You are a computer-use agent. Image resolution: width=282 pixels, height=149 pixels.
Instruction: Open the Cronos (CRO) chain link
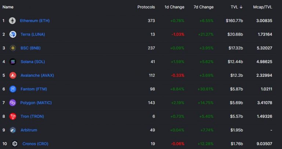pos(35,143)
